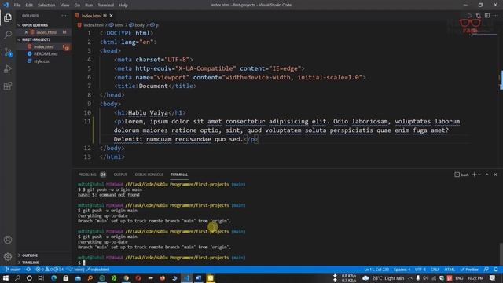Click the terminal panel scrollbar
The width and height of the screenshot is (503, 283).
pyautogui.click(x=501, y=254)
